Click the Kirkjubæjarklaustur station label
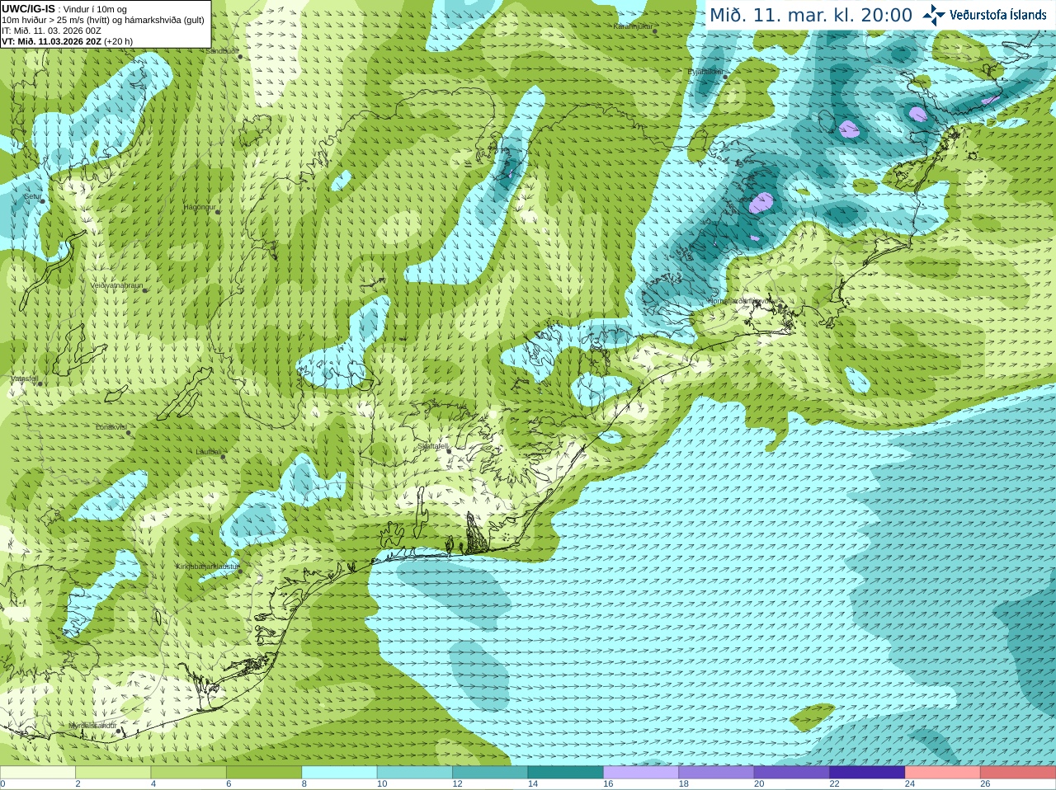Image resolution: width=1056 pixels, height=790 pixels. [207, 567]
